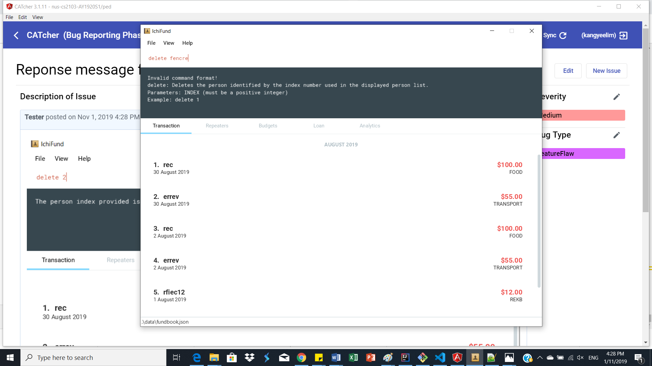This screenshot has width=652, height=366.
Task: Show hidden system tray icons
Action: click(x=540, y=358)
